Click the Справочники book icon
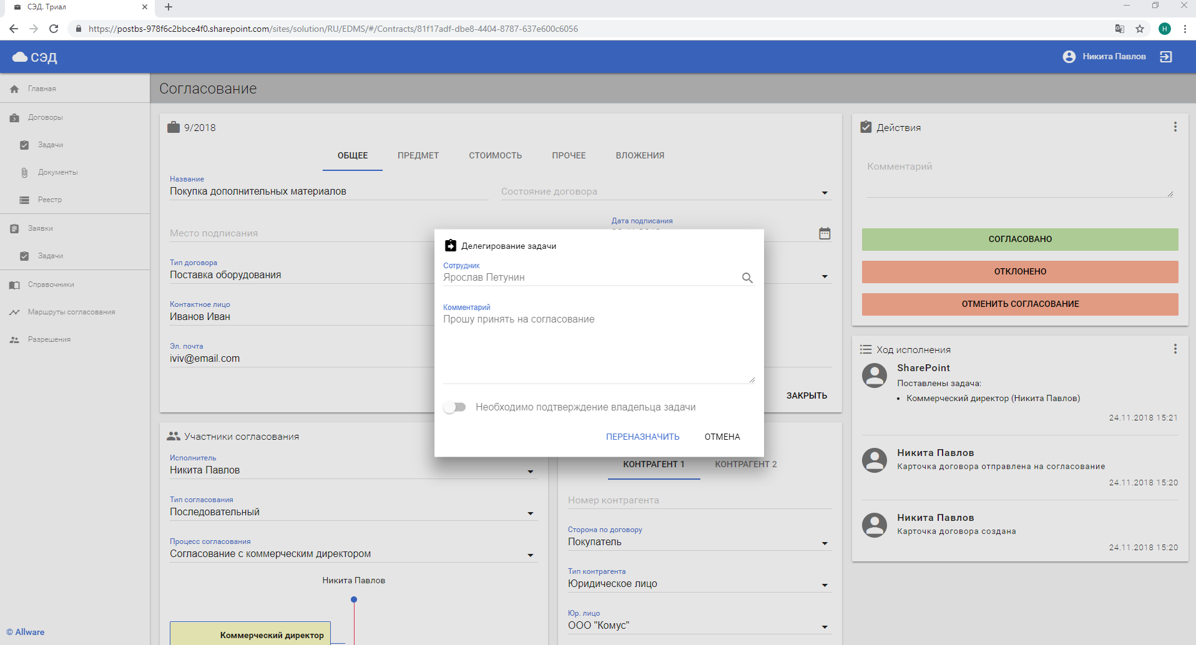The width and height of the screenshot is (1196, 645). (x=14, y=285)
